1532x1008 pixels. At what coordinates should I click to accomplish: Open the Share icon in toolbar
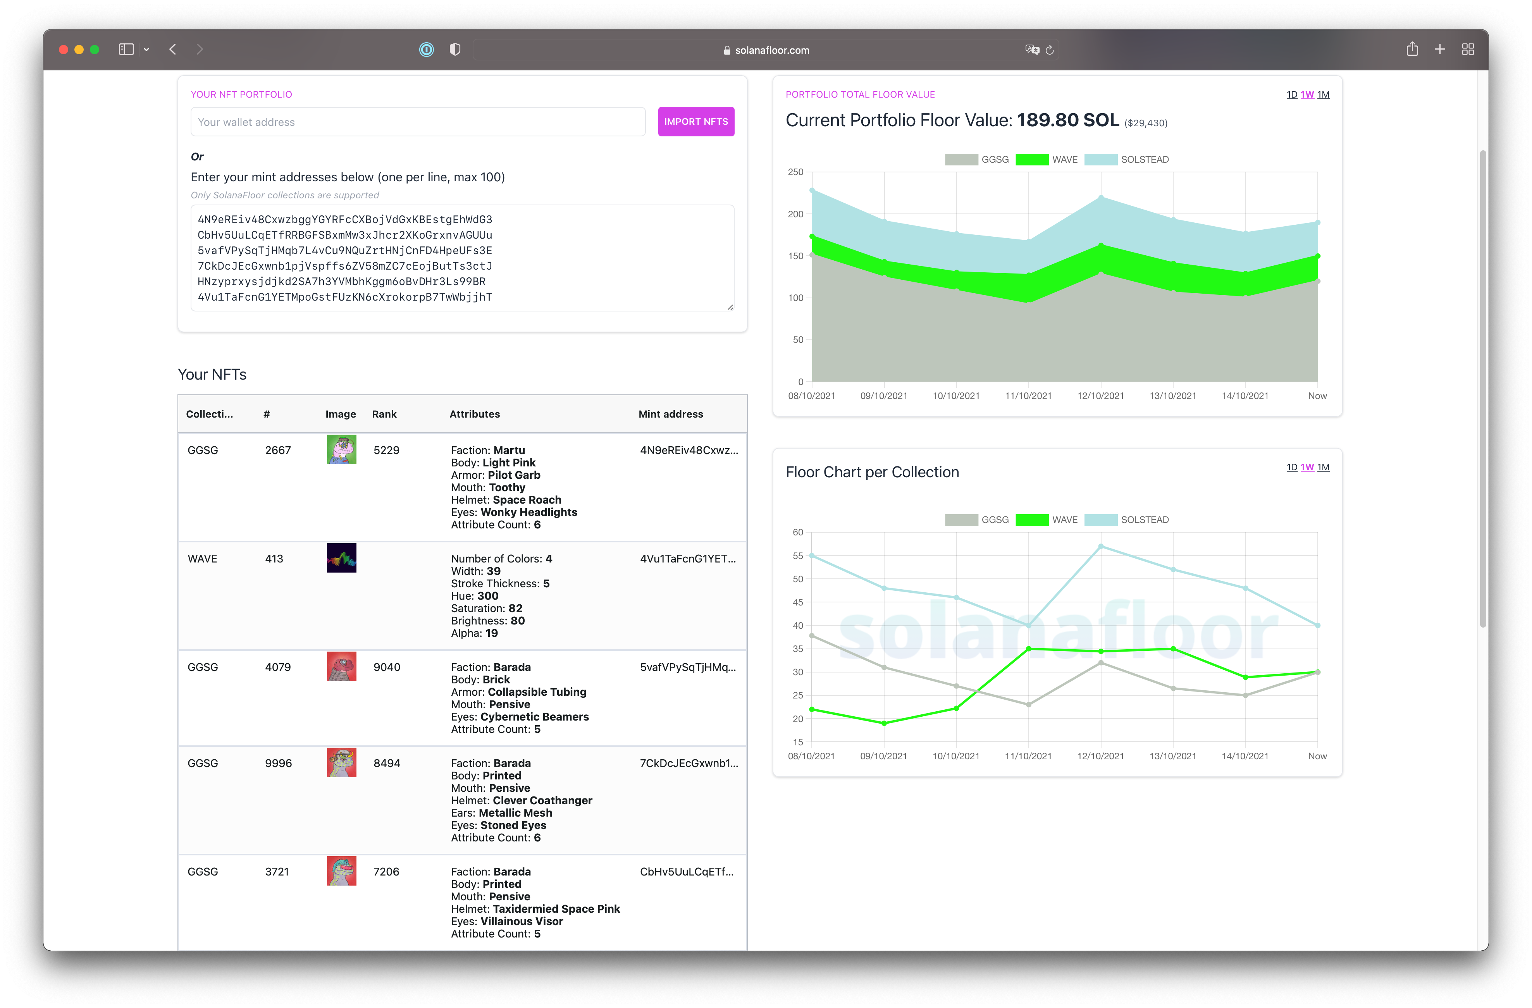click(1412, 50)
